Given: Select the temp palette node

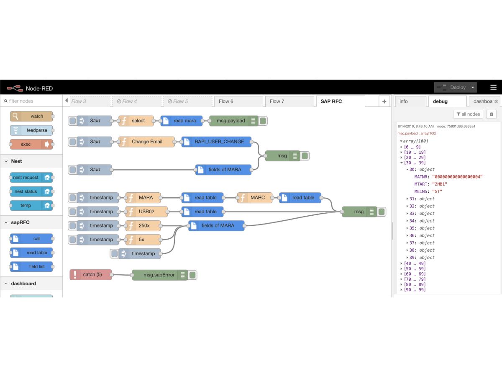Looking at the screenshot, I should [32, 205].
